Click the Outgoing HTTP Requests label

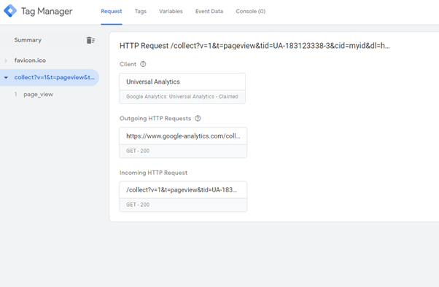click(155, 118)
